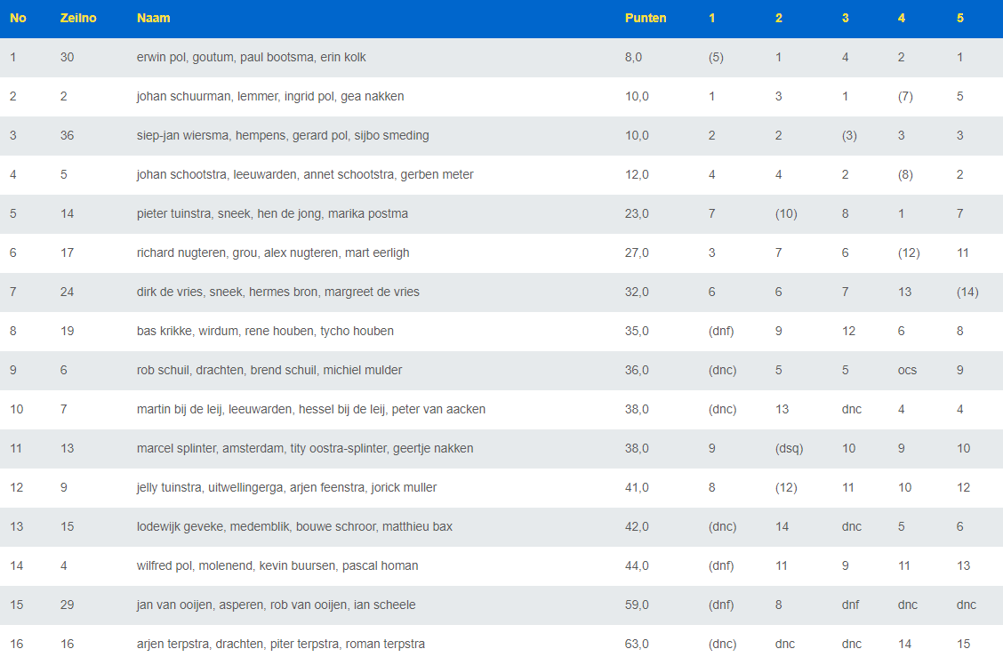Viewport: 1003px width, 665px height.
Task: Click sail number 29 for jan van ooijen
Action: (68, 605)
